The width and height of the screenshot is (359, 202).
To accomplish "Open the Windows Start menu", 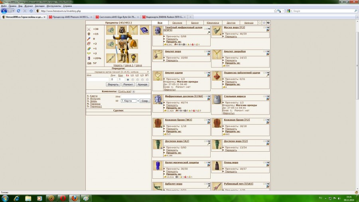I will click(x=5, y=198).
